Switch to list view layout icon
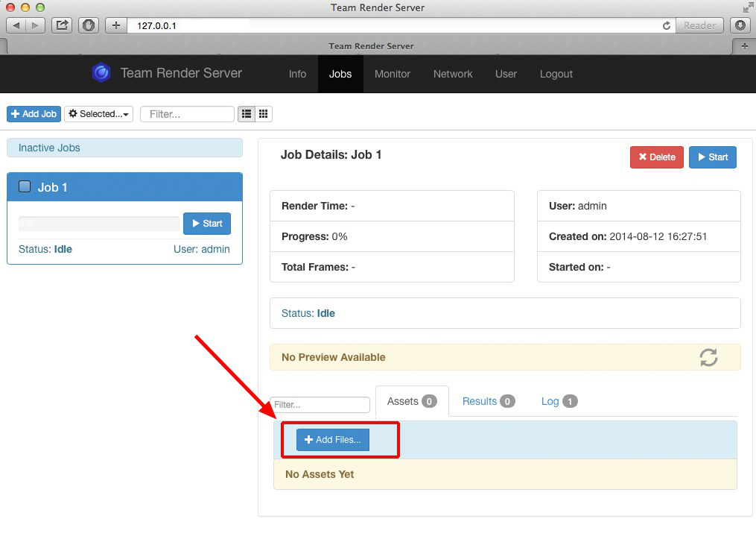Screen dimensions: 756x542 (x=247, y=114)
